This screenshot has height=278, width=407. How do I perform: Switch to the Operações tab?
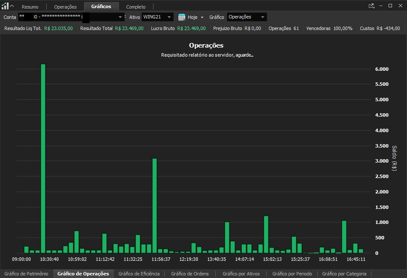tap(65, 7)
